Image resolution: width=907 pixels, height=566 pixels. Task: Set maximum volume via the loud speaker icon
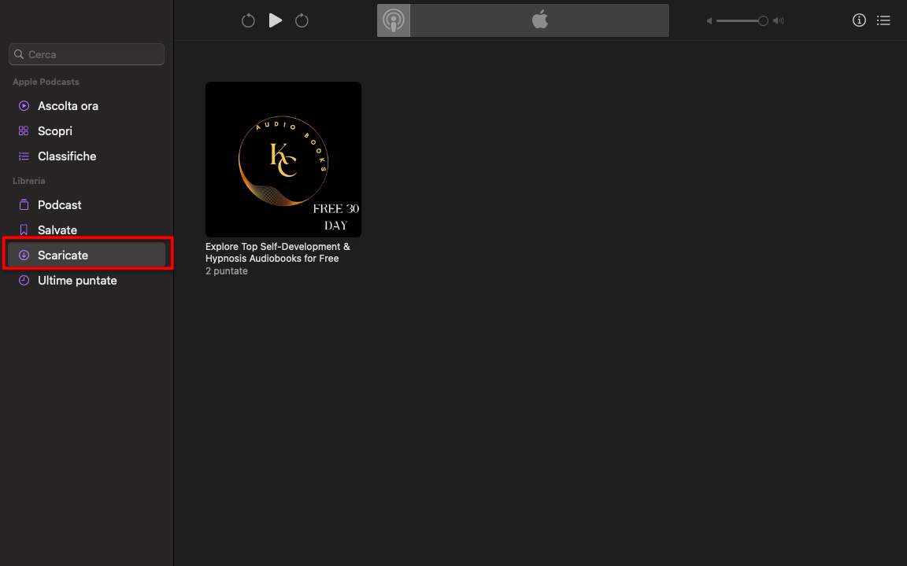(x=778, y=20)
